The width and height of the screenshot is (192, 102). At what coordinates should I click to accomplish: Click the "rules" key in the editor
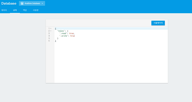[x=61, y=31]
